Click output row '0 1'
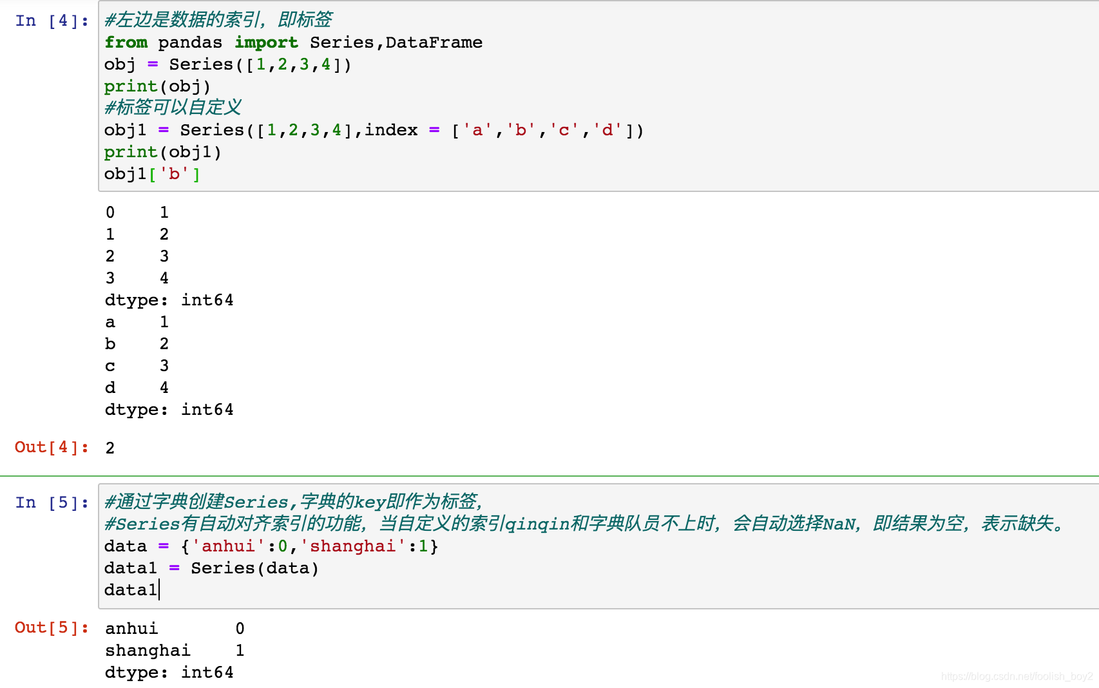 [137, 213]
